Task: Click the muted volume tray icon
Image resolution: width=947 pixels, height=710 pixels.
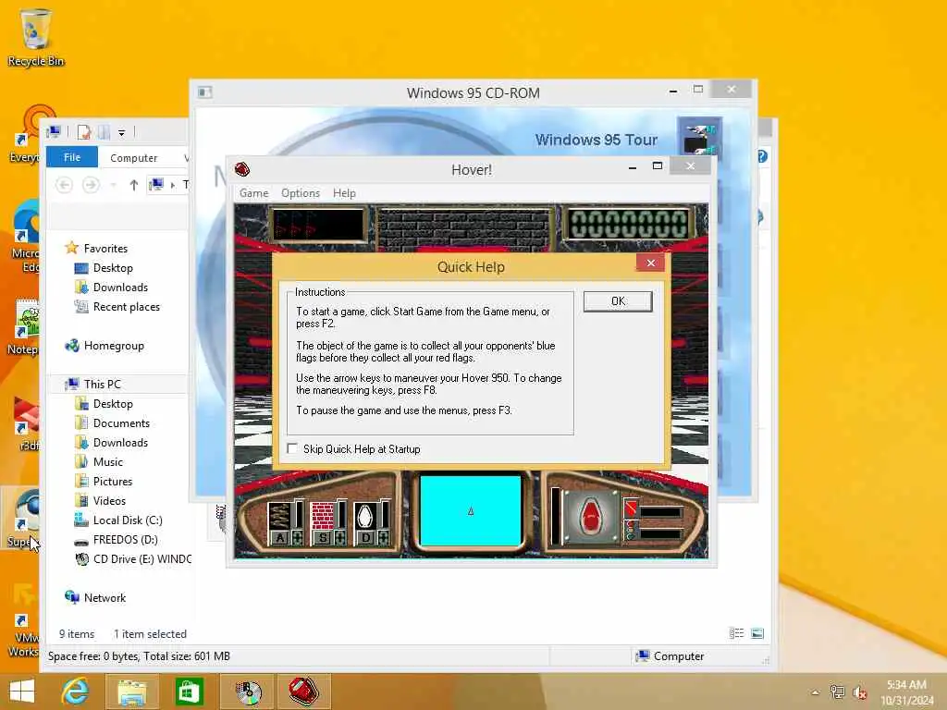Action: [x=859, y=692]
